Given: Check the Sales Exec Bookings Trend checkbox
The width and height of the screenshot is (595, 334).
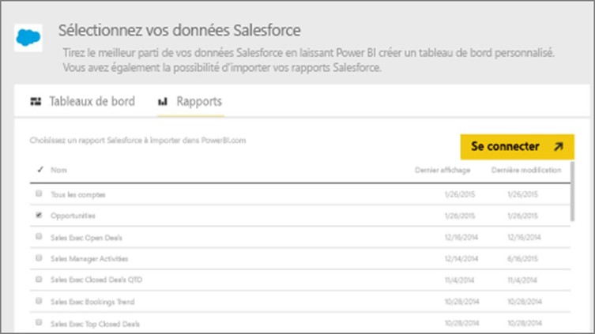Looking at the screenshot, I should (x=39, y=301).
